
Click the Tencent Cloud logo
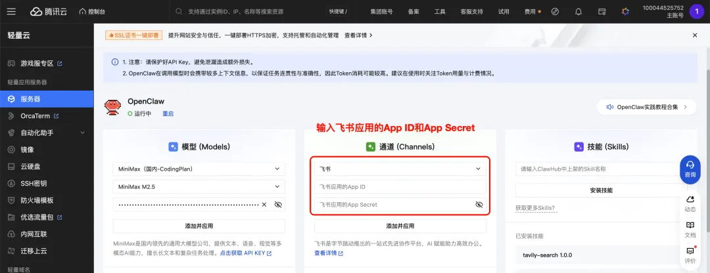(x=49, y=12)
